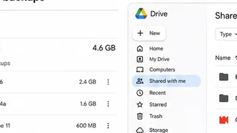Select Shared with me in sidebar
The width and height of the screenshot is (237, 133).
point(166,81)
